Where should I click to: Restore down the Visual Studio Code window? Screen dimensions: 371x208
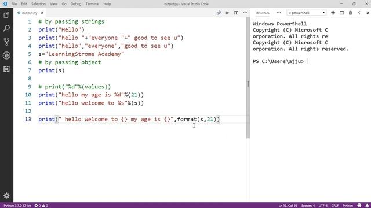354,4
